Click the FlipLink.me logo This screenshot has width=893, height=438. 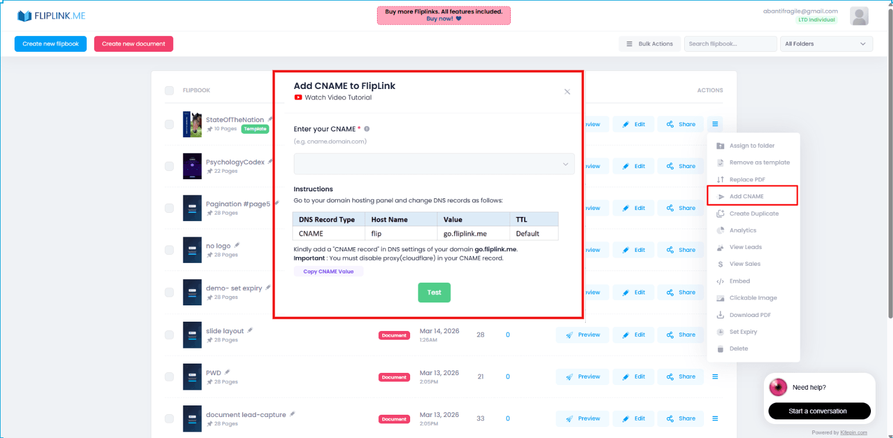pyautogui.click(x=51, y=16)
